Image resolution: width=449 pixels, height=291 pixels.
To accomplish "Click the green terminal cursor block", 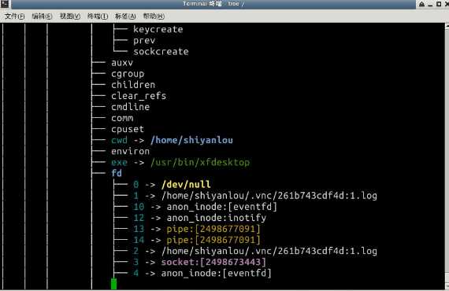I will coord(113,284).
